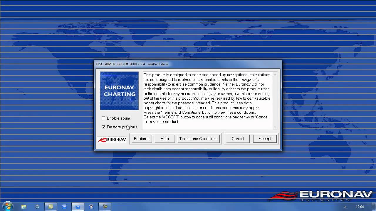Click the Euronav Charting image in the dialog
376x211 pixels.
119,91
